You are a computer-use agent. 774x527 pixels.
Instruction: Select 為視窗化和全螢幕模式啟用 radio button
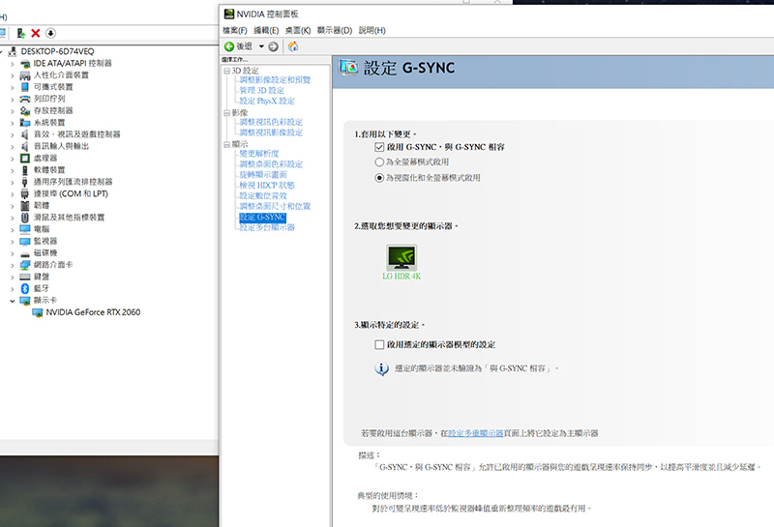click(379, 178)
